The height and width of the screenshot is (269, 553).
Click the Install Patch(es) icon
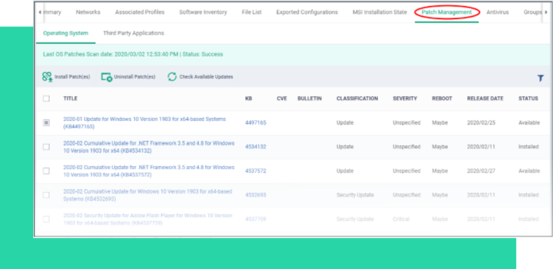(x=48, y=77)
